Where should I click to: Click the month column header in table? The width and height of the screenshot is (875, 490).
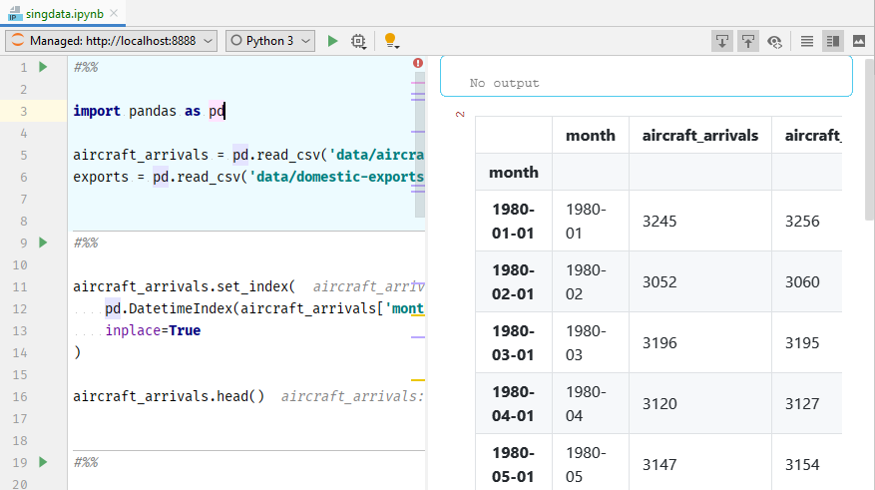591,135
